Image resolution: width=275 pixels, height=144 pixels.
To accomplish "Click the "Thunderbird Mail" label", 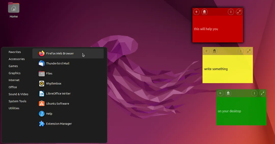I will pos(58,63).
